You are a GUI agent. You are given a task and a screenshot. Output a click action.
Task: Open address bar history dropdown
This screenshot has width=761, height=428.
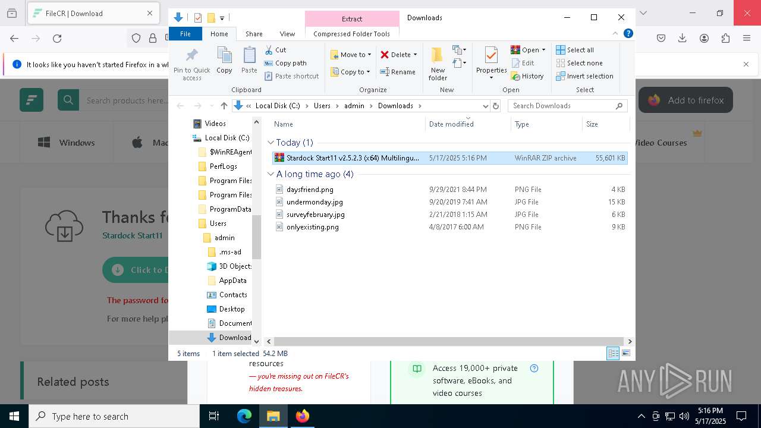[x=485, y=106]
